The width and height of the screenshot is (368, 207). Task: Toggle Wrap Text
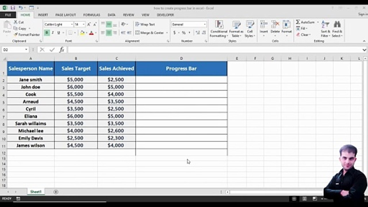[145, 24]
